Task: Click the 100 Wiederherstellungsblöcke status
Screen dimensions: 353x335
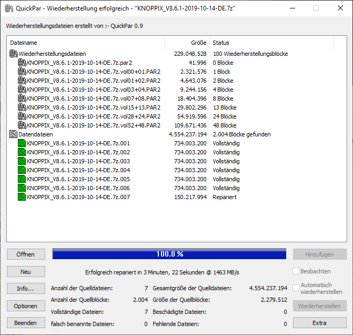Action: (250, 54)
